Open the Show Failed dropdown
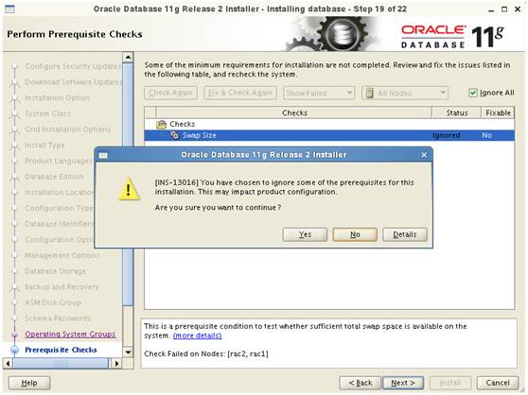 (x=319, y=93)
